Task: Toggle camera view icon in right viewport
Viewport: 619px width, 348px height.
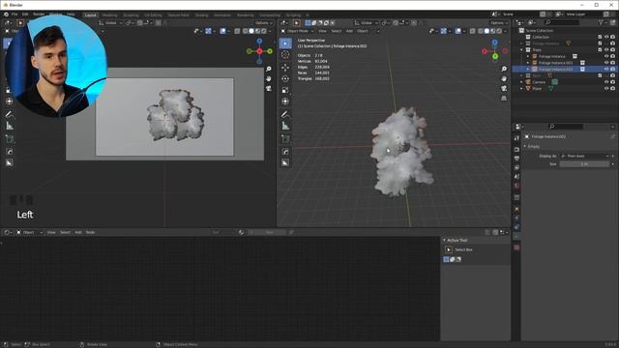Action: click(x=504, y=88)
